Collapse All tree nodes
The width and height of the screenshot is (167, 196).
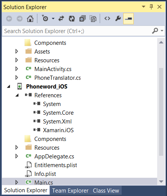click(x=82, y=19)
